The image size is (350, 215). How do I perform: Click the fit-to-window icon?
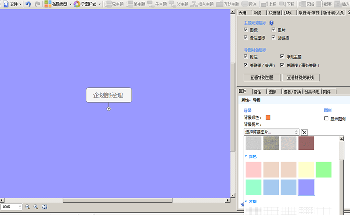(x=44, y=207)
